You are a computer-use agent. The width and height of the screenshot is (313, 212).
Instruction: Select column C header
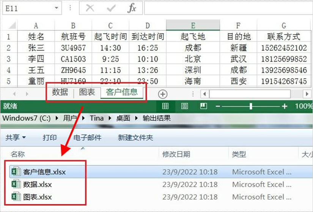click(110, 25)
